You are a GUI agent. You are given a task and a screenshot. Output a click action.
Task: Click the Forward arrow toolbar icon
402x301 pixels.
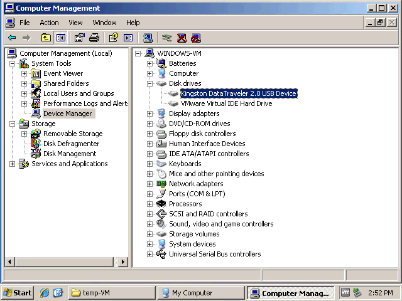click(x=26, y=38)
